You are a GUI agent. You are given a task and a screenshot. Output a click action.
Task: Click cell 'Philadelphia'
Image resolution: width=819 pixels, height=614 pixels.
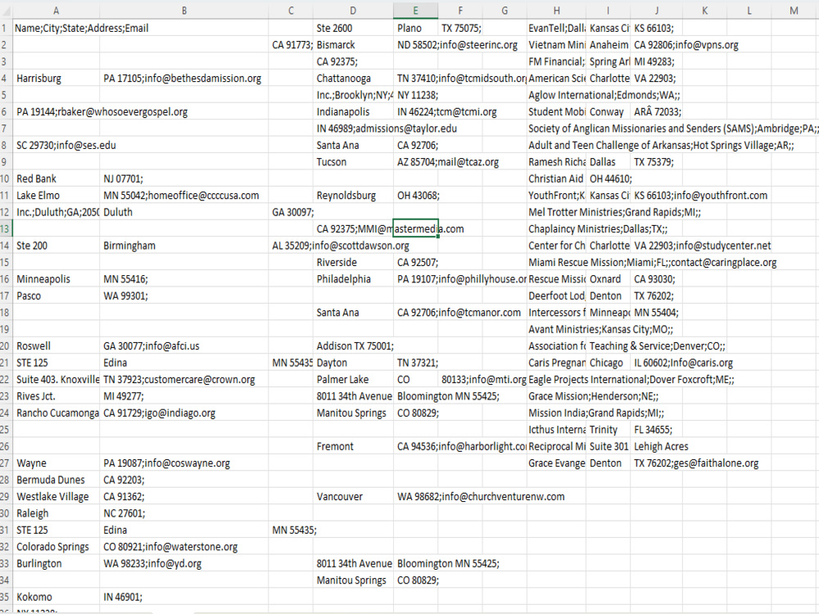pyautogui.click(x=353, y=279)
